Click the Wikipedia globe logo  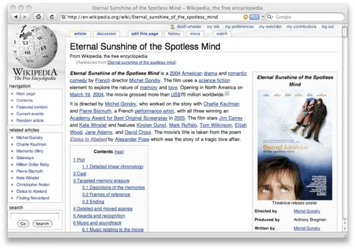point(34,47)
